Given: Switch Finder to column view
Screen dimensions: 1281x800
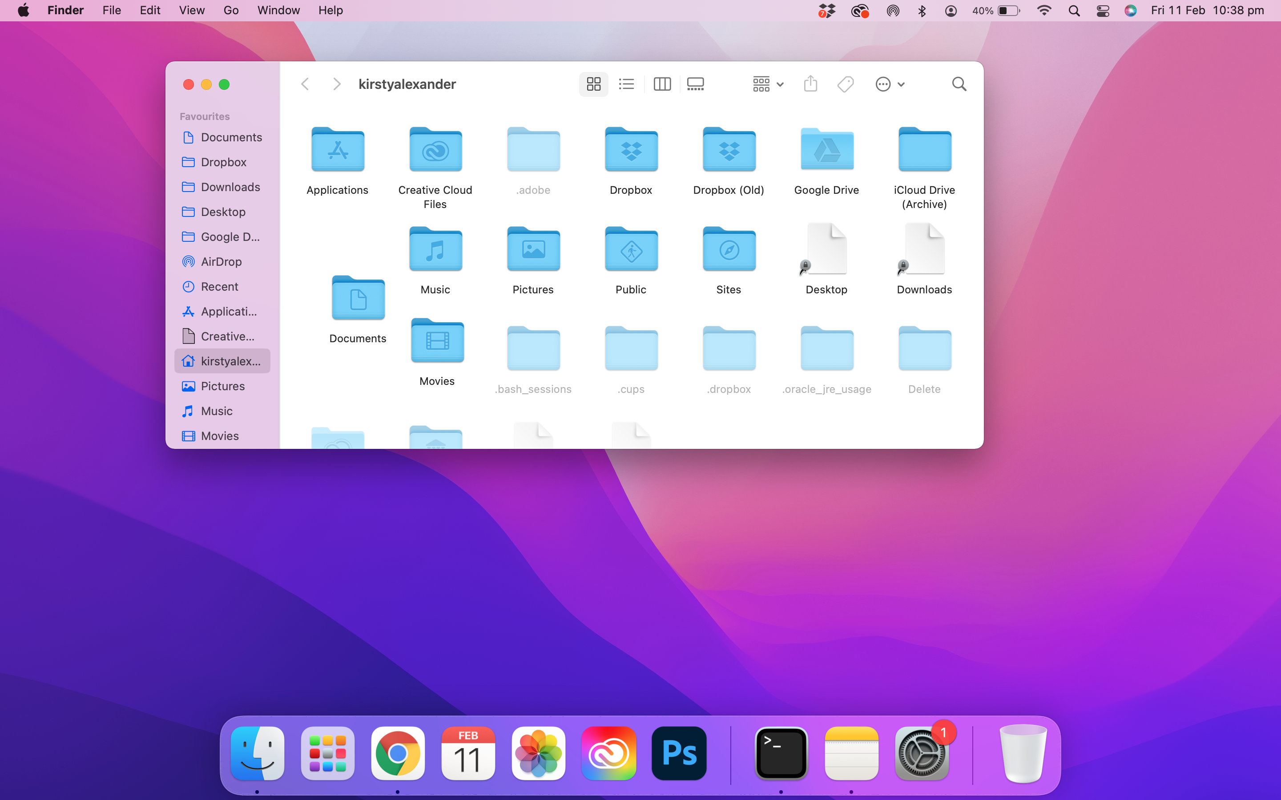Looking at the screenshot, I should tap(662, 84).
